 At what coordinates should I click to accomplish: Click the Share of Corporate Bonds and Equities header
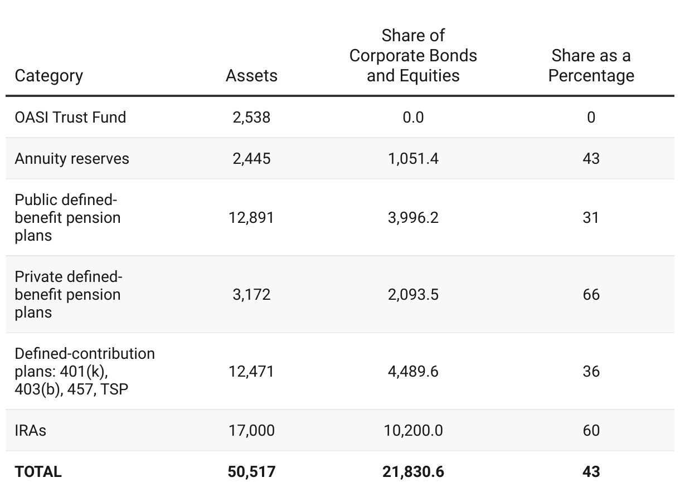click(413, 56)
